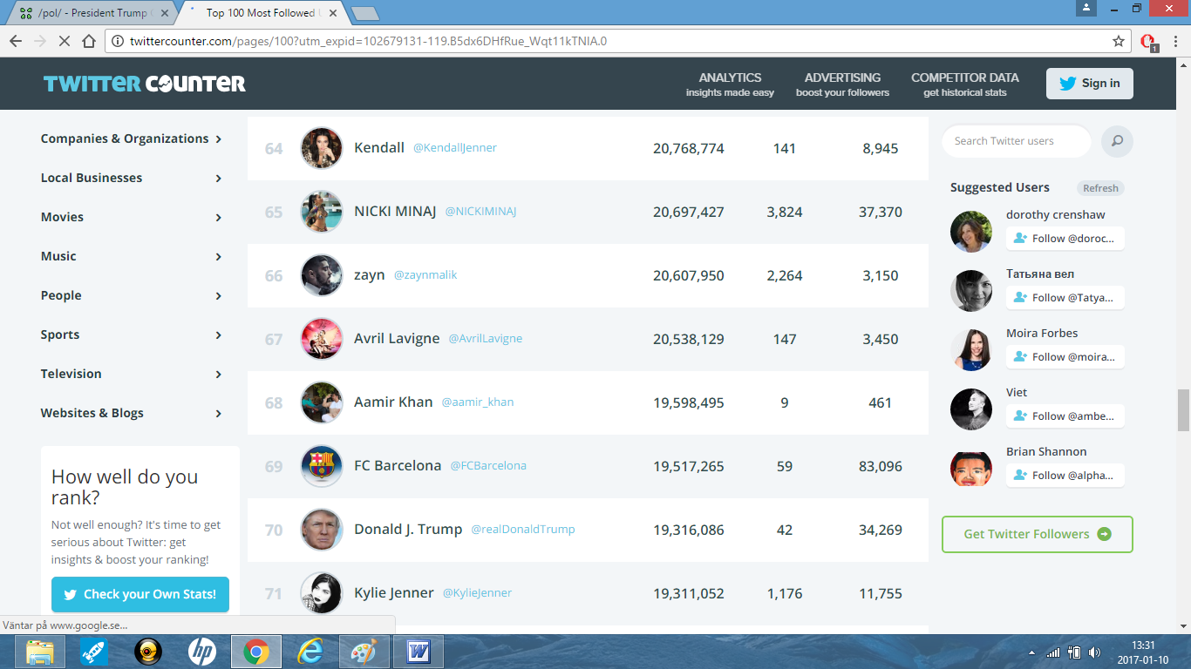Expand Companies & Organizations category
Screen dimensions: 1191x669
132,139
